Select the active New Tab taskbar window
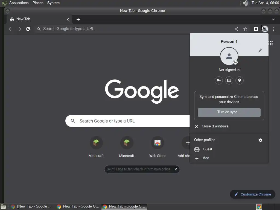Screen dimensions: 280x210 [x=124, y=207]
